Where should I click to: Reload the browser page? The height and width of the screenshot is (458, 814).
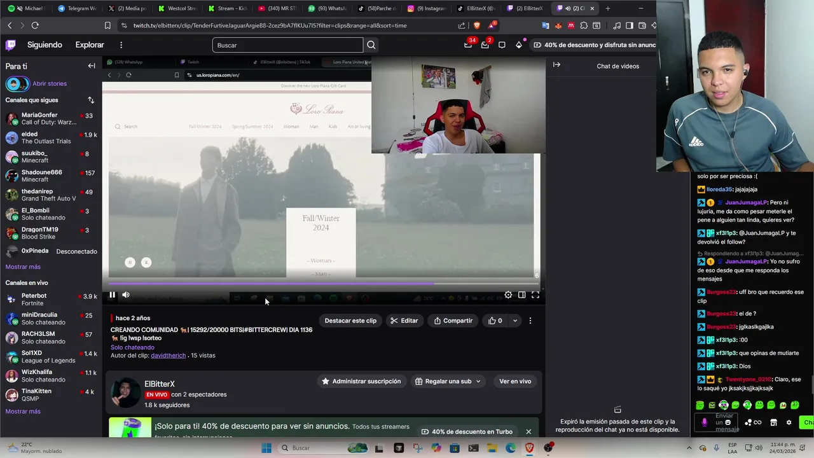35,25
